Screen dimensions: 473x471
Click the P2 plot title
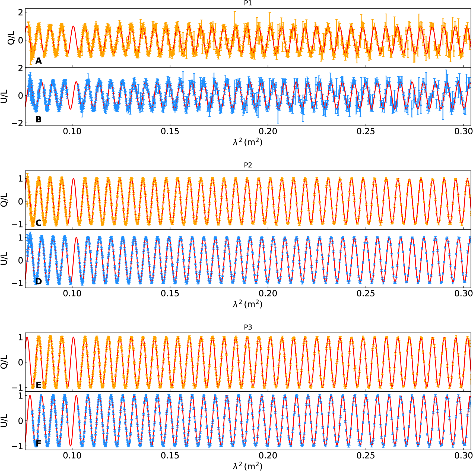click(248, 165)
